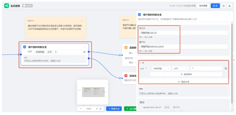
Task: Open the left note card's three-dot menu
Action: tap(82, 21)
